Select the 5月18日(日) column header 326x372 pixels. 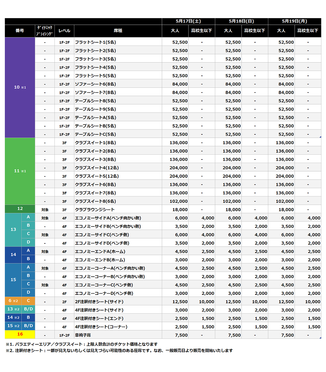point(241,21)
